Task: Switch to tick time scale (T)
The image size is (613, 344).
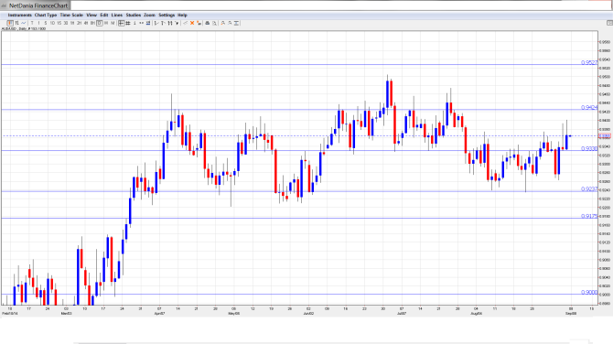Action: [x=32, y=24]
